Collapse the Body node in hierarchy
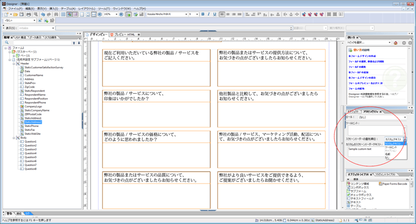 (x=14, y=138)
